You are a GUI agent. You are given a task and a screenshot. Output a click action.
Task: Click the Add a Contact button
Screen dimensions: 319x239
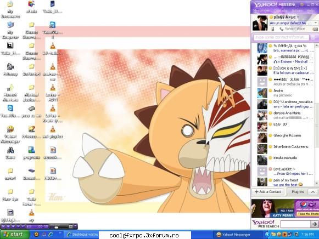coord(268,192)
